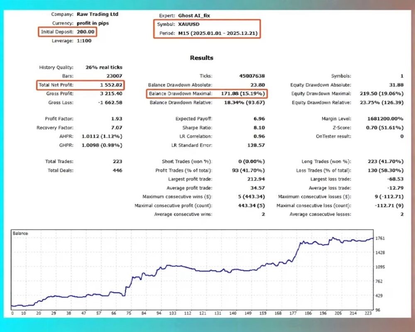Click the Balance label on the chart

(20, 233)
